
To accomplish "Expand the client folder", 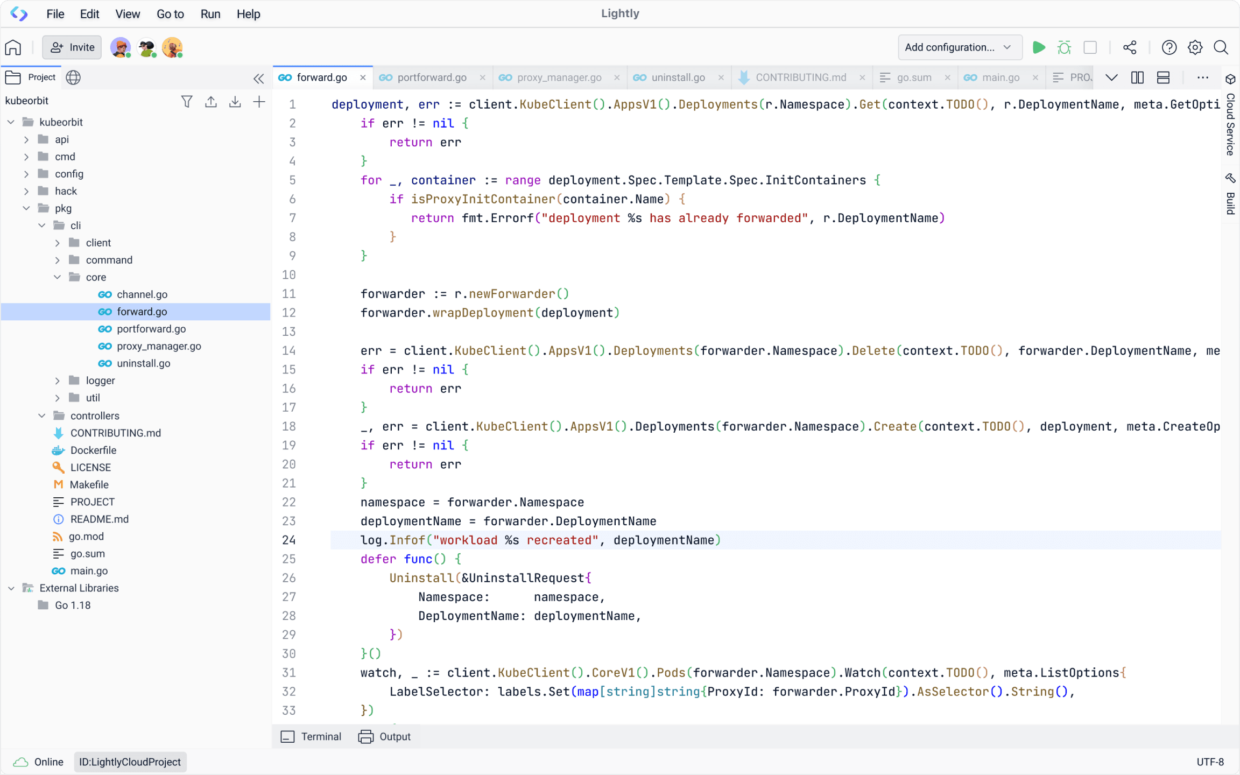I will (57, 242).
